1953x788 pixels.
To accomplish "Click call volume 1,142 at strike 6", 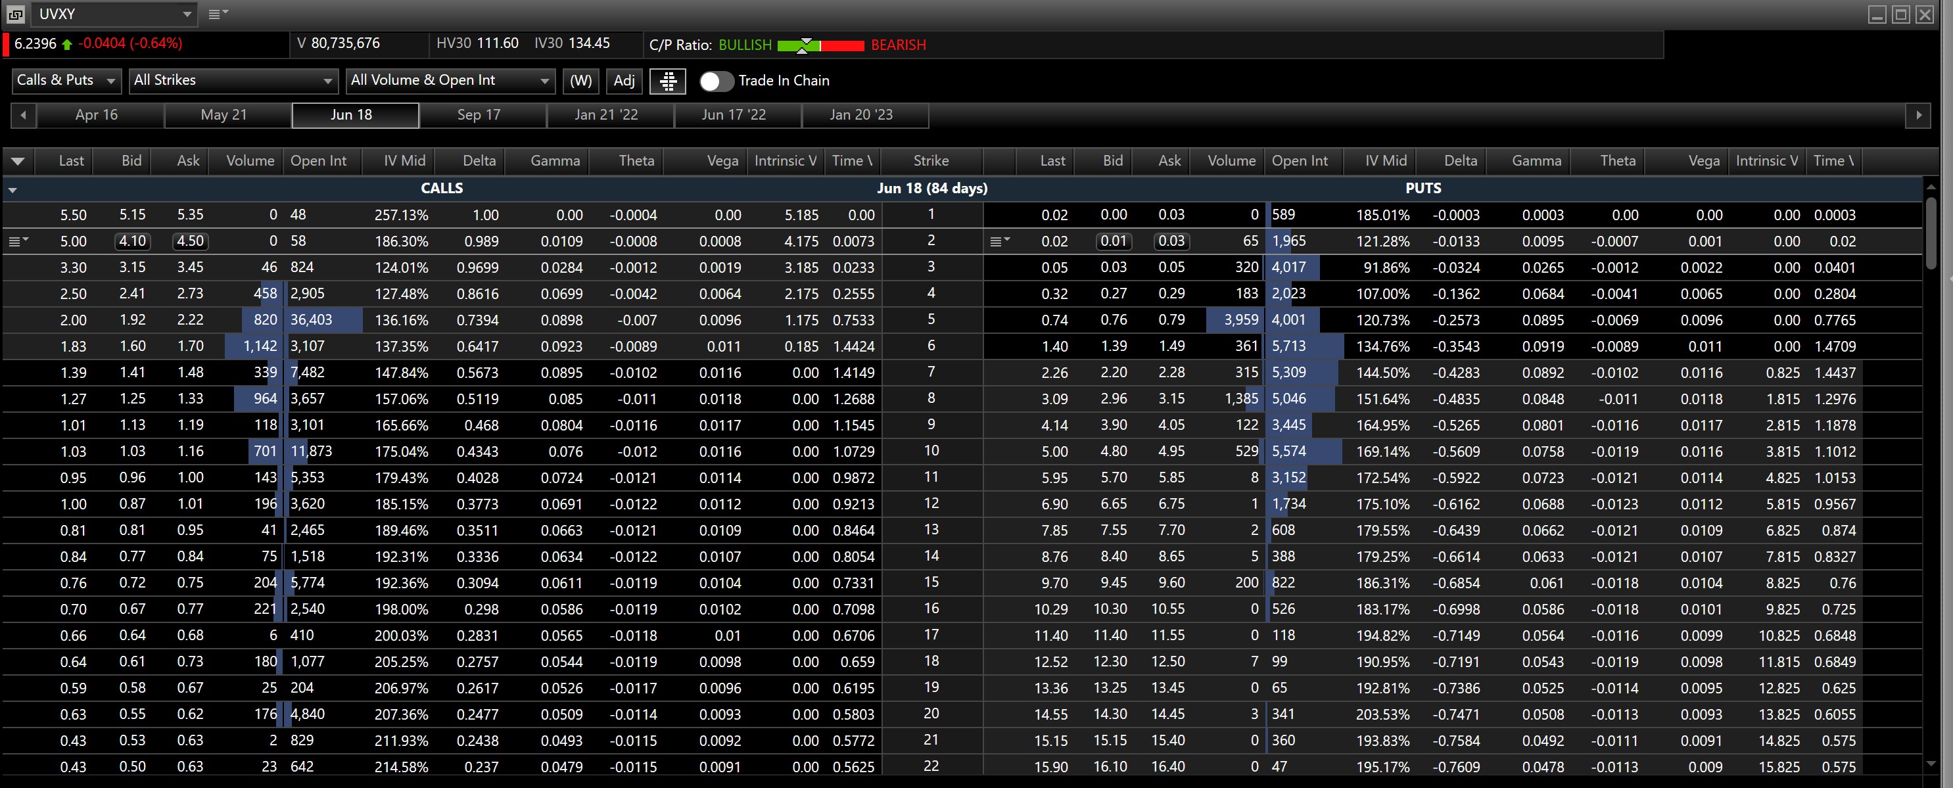I will pos(260,346).
